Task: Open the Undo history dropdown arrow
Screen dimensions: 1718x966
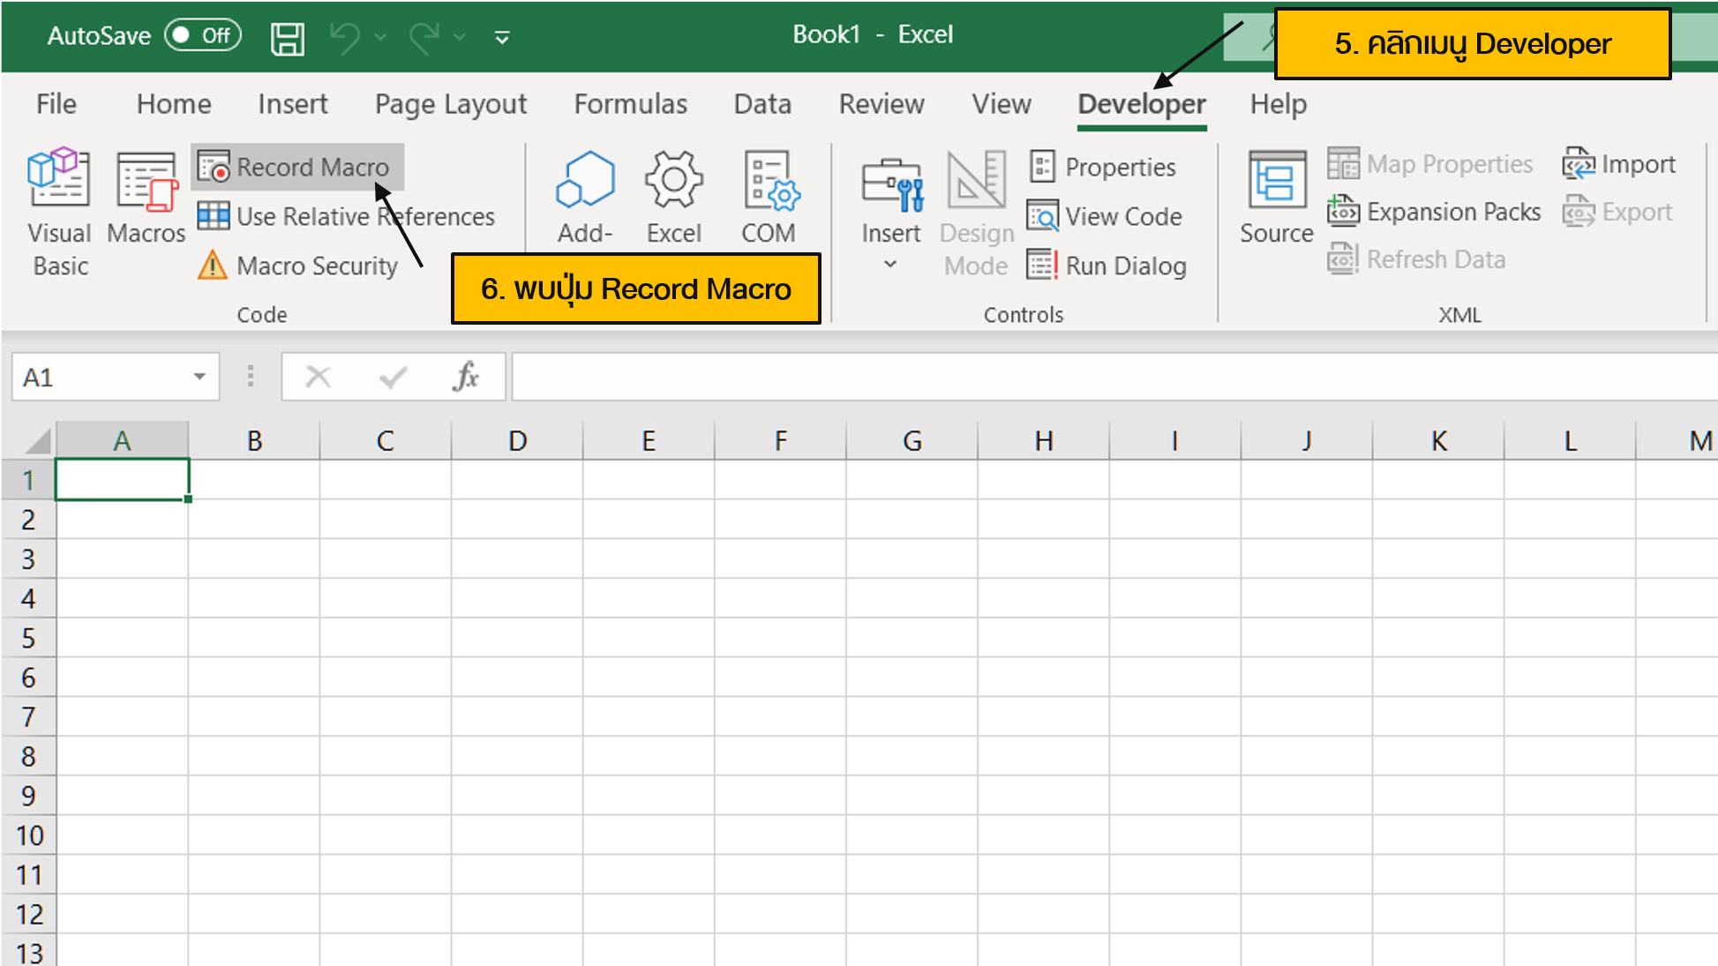Action: pos(380,37)
